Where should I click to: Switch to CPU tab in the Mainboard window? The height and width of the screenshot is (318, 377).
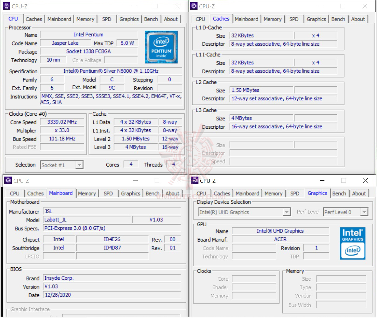[15, 193]
